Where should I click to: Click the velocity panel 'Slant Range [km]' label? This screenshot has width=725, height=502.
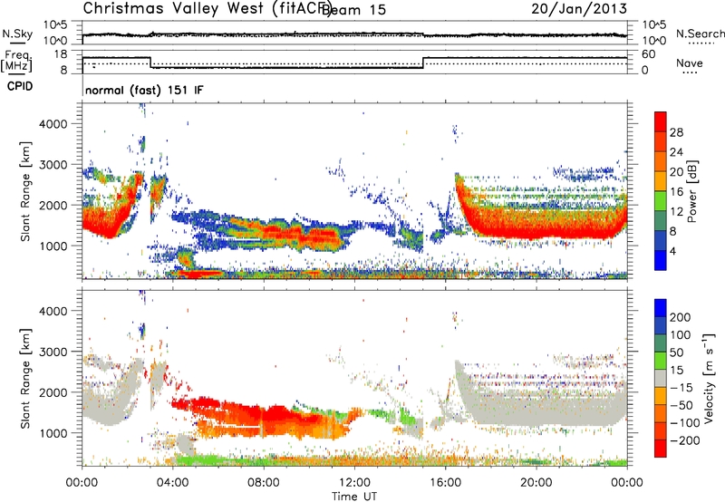25,378
